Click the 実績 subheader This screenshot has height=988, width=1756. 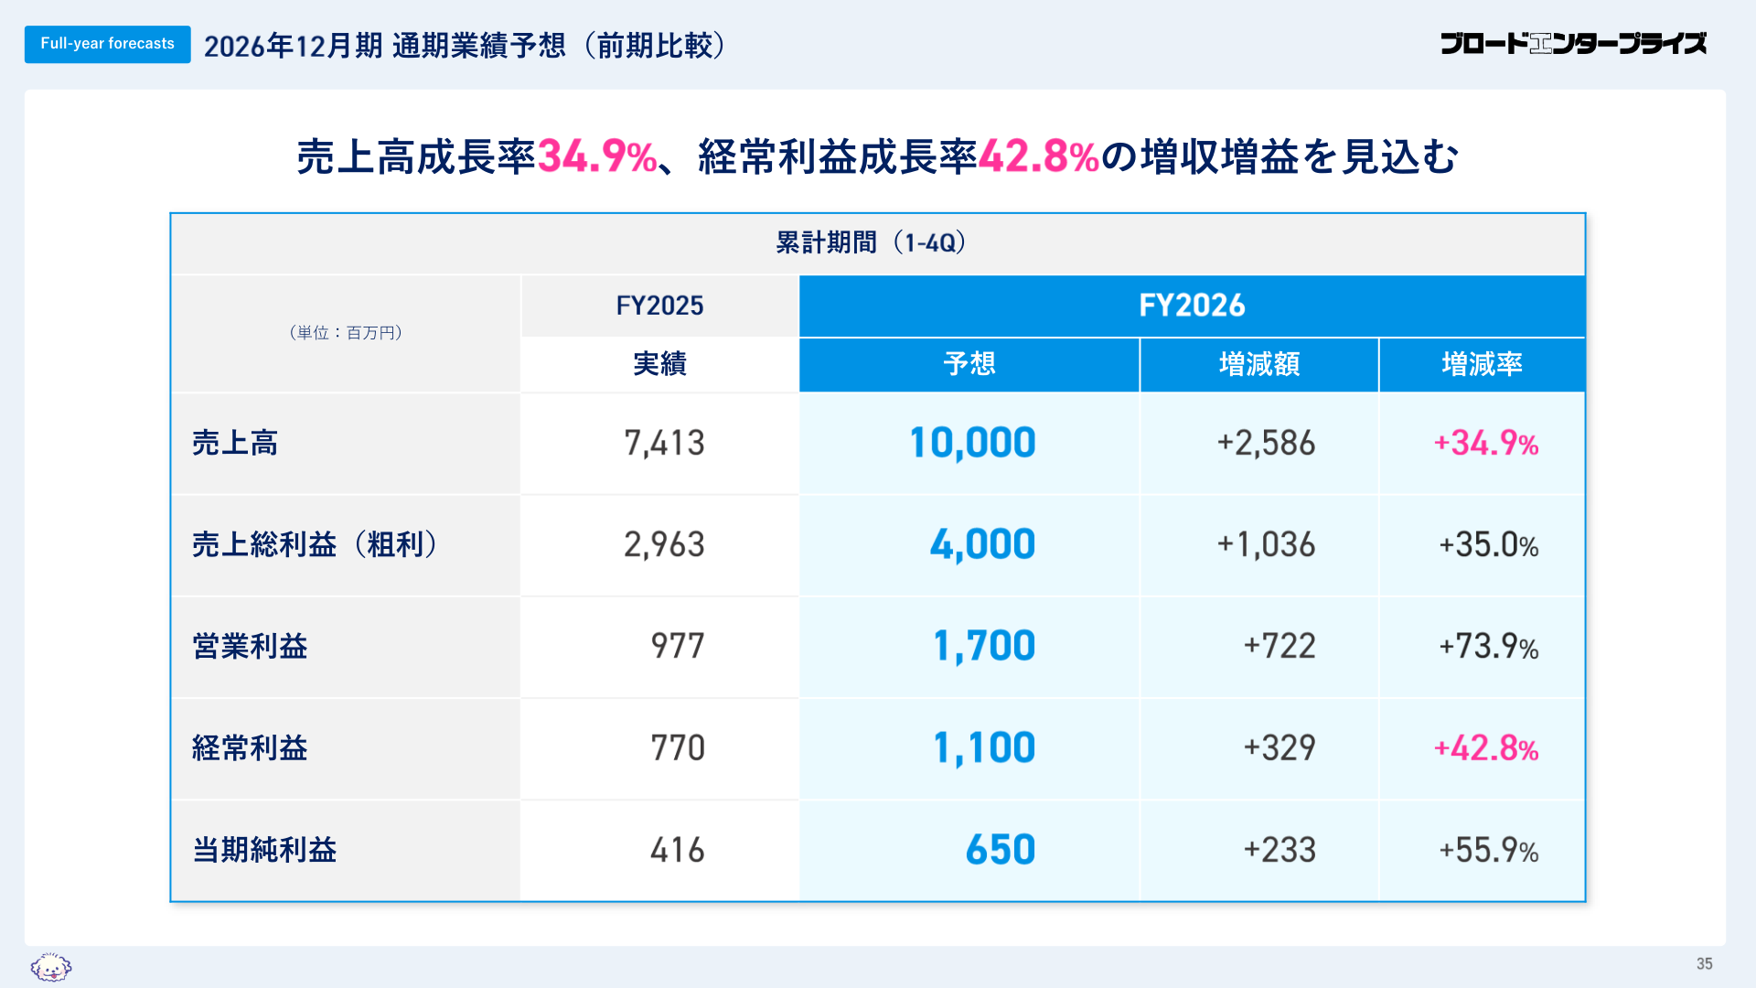[x=659, y=364]
